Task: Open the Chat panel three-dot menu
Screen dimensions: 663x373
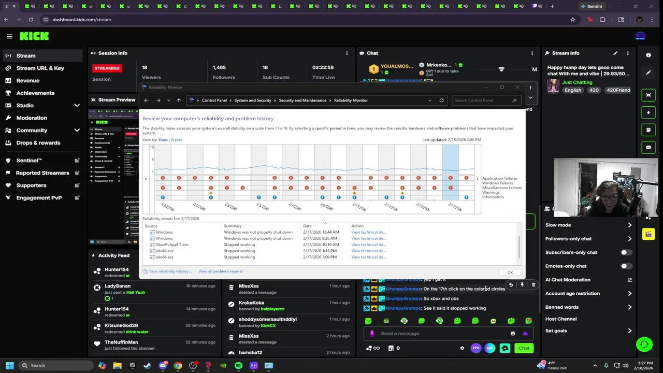Action: (532, 53)
